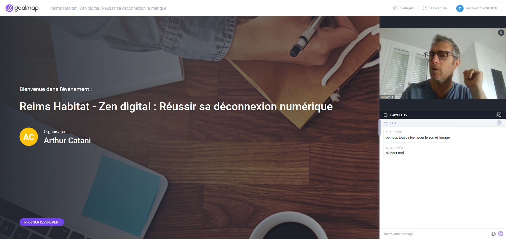Click the blue T user avatar
This screenshot has width=506, height=239.
(460, 8)
